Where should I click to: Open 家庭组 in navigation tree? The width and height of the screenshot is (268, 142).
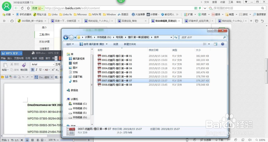72,90
